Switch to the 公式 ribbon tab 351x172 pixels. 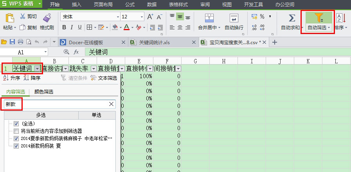click(x=130, y=4)
